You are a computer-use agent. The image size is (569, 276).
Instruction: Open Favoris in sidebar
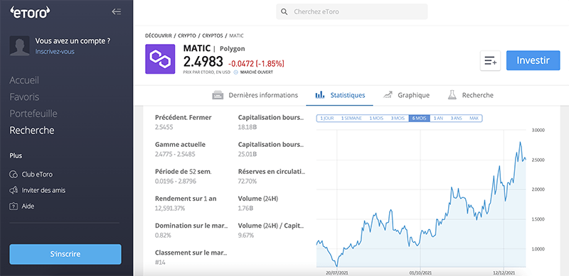tap(24, 97)
